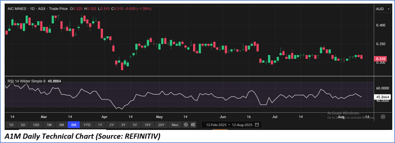
Task: Open the chart settings gear beside Max
Action: [x=185, y=124]
